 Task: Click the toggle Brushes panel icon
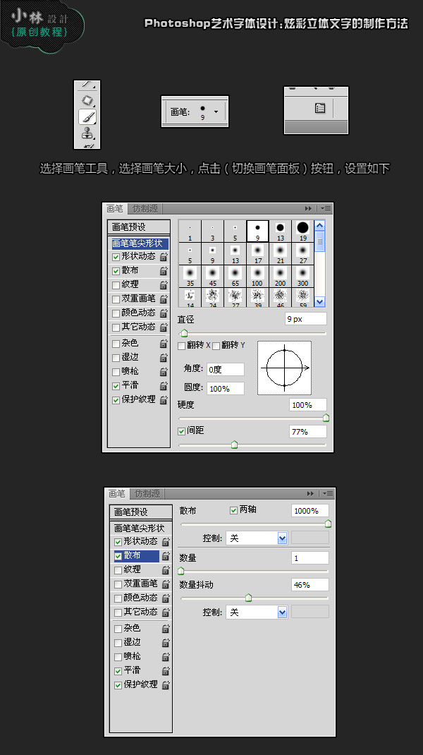(x=320, y=108)
